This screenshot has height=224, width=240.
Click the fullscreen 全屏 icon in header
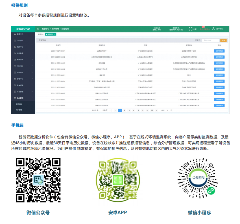[x=191, y=29]
